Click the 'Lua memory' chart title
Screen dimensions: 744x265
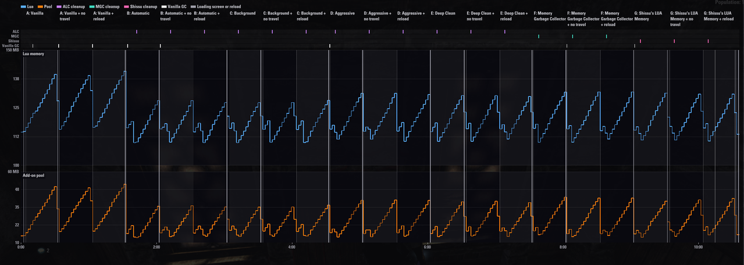pos(33,53)
